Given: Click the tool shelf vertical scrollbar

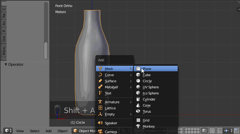Looking at the screenshot, I should point(46,51).
